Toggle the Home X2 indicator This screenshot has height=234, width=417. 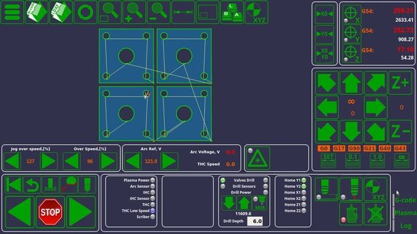click(x=304, y=198)
